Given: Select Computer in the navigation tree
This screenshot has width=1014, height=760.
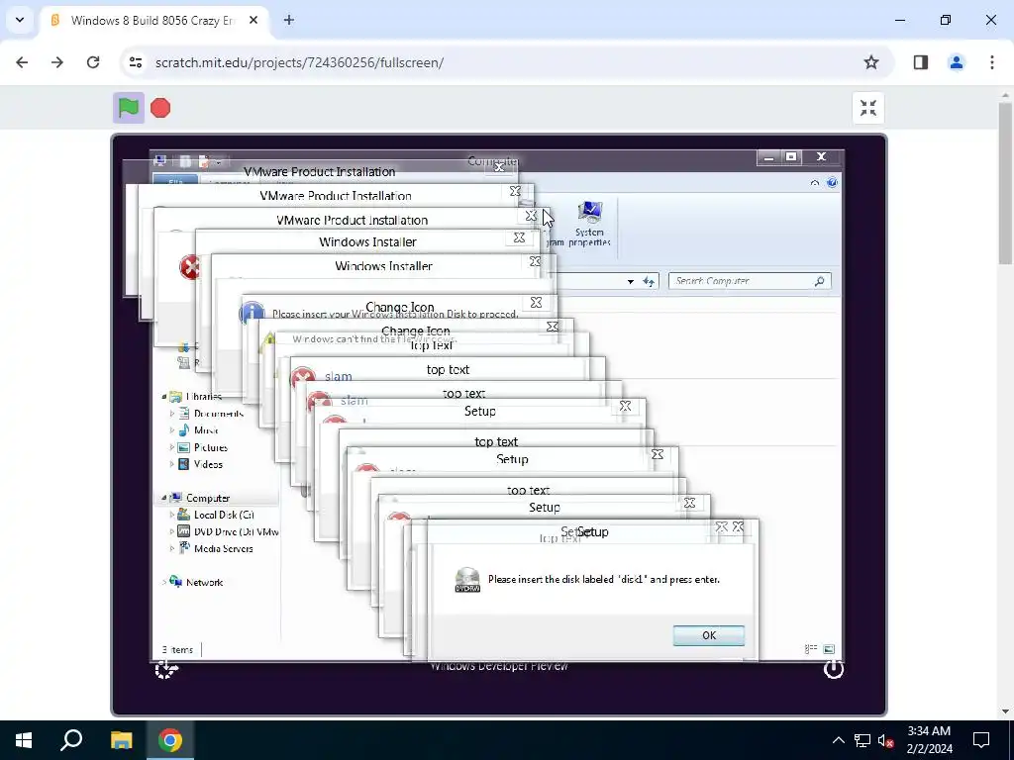Looking at the screenshot, I should (x=200, y=499).
